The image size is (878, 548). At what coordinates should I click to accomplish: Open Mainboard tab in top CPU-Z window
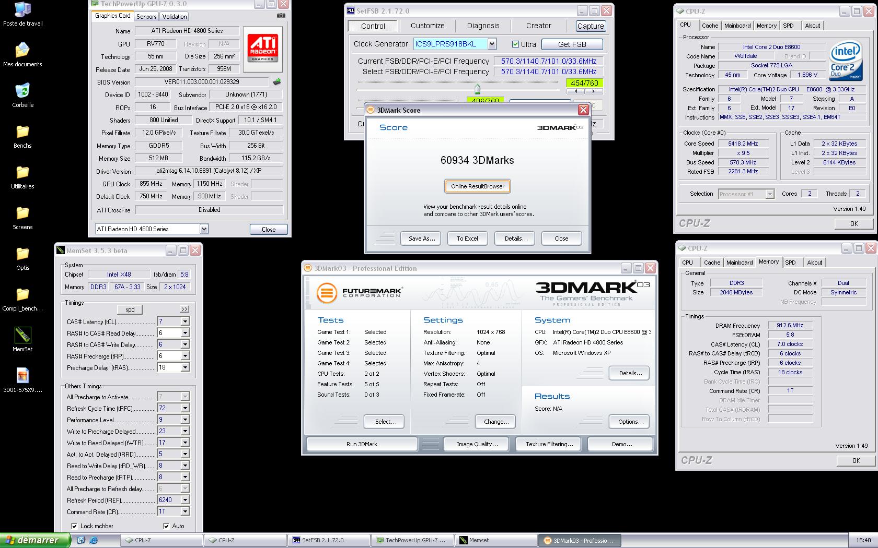point(737,26)
